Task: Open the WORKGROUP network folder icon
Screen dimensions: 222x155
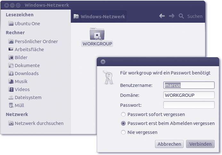Action: click(x=97, y=35)
